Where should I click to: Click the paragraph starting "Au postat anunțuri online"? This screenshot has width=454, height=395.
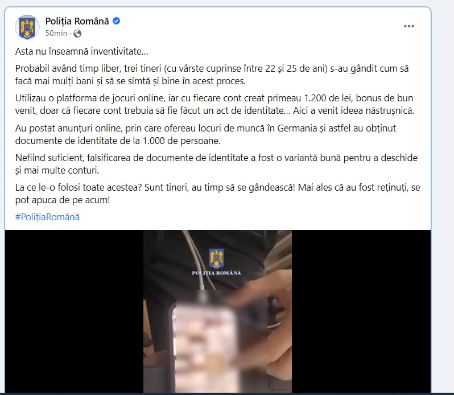205,134
